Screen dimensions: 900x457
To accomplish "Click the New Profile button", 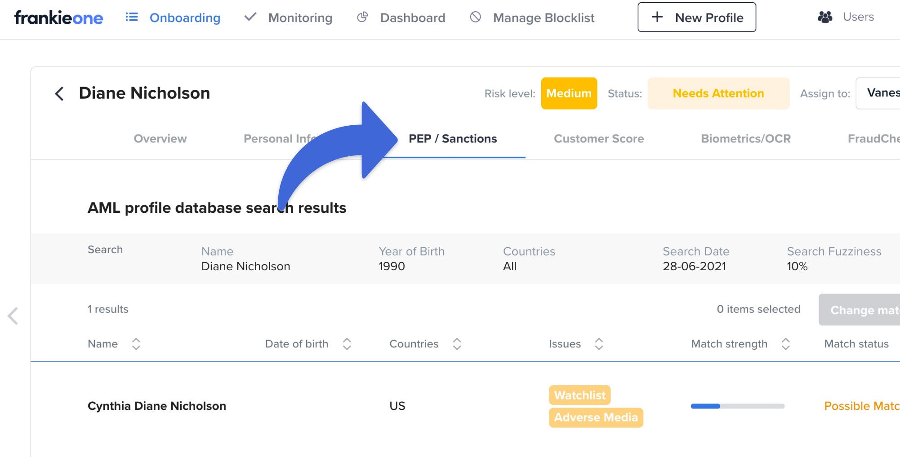I will coord(696,18).
